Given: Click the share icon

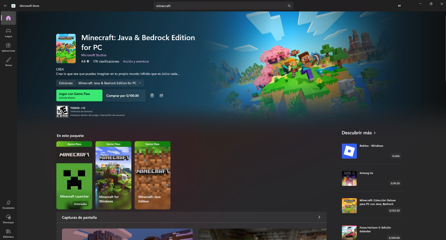Looking at the screenshot, I should 161,95.
